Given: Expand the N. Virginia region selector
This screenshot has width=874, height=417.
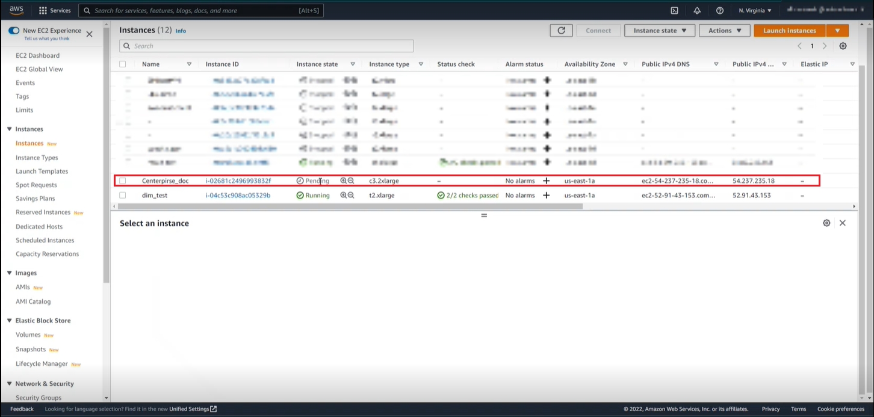Looking at the screenshot, I should coord(755,10).
